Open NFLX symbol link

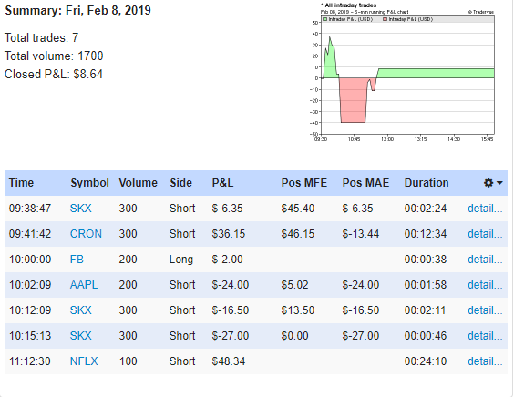[84, 361]
